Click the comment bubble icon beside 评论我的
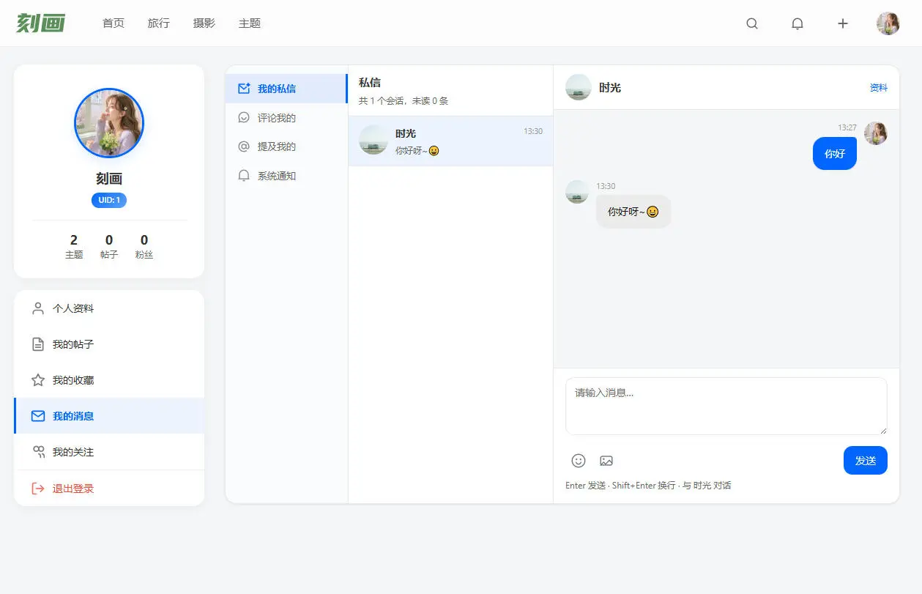The height and width of the screenshot is (594, 922). 245,118
